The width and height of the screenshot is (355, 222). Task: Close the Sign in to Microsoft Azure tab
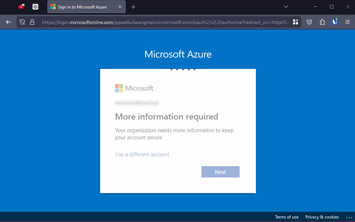pos(120,7)
